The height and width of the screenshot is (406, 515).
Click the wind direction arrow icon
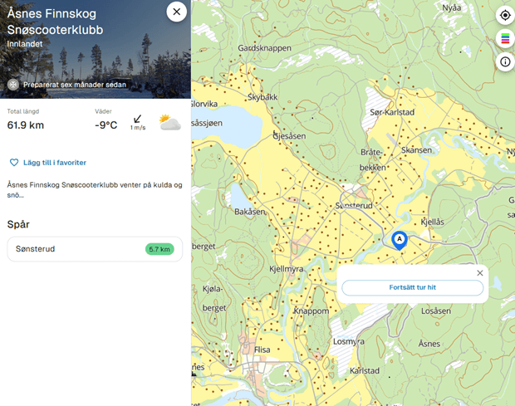[x=138, y=120]
